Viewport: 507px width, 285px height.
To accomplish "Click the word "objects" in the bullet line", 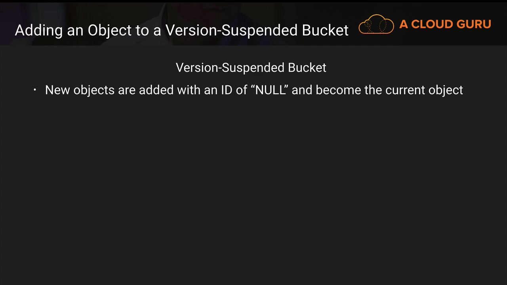I will coord(94,90).
